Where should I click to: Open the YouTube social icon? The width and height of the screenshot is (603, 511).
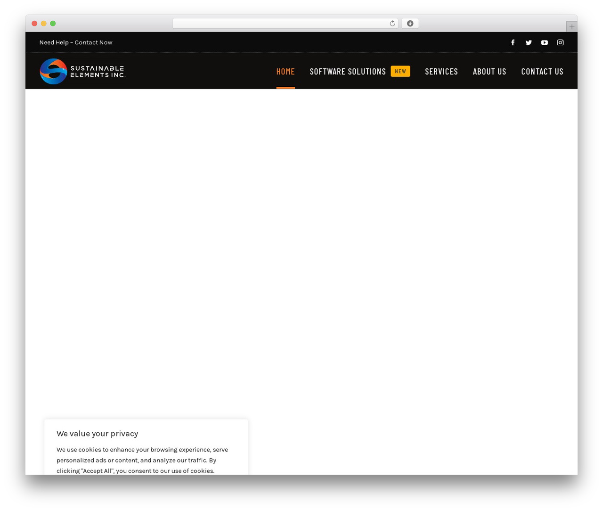545,42
